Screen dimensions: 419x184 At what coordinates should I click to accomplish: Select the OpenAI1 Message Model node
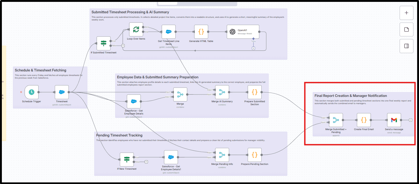coord(243,32)
